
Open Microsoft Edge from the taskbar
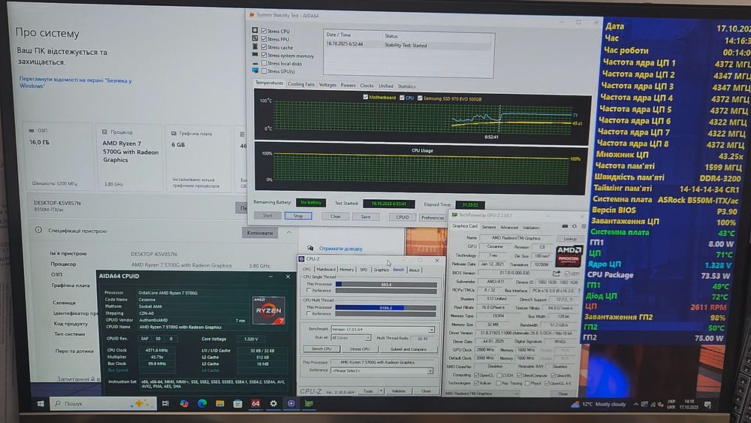point(201,403)
